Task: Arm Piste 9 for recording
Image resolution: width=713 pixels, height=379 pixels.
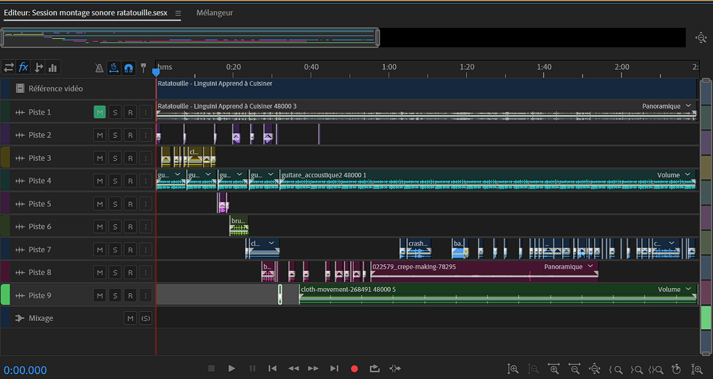Action: coord(130,295)
